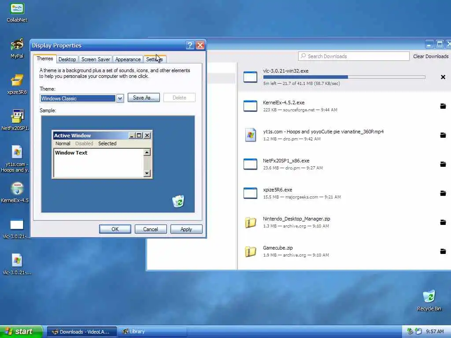Click the Start button

(21, 331)
